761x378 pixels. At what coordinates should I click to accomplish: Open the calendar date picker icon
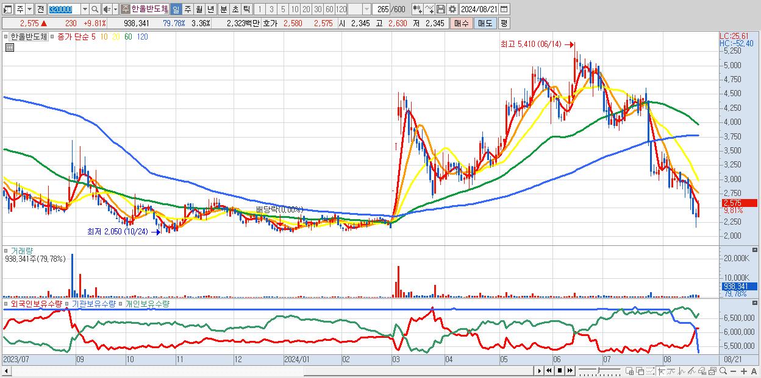coord(504,9)
